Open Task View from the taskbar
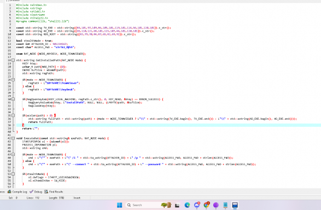 click(177, 205)
